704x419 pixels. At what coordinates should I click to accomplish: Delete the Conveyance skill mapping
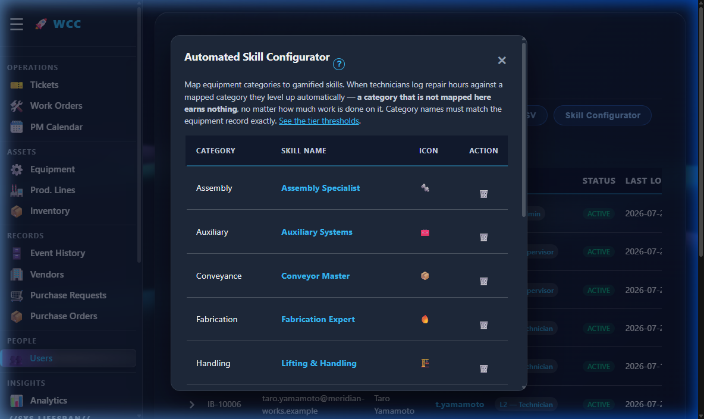(483, 281)
